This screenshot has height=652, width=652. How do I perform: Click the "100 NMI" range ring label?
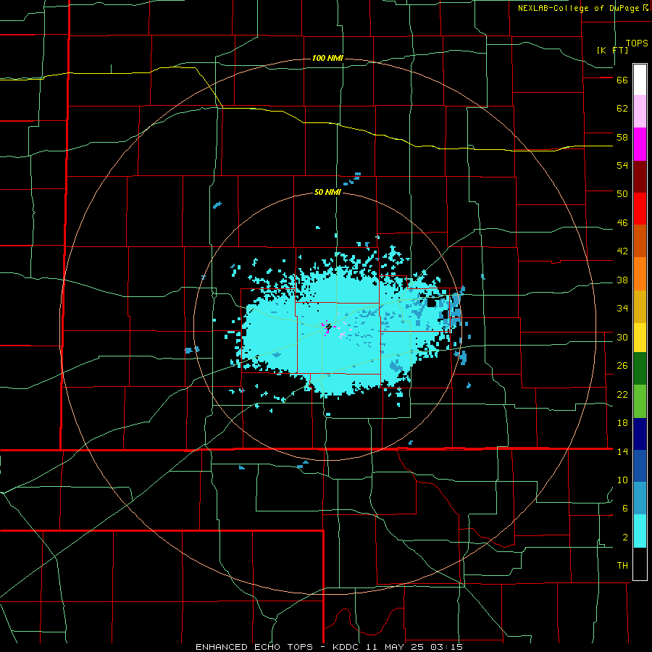point(327,58)
